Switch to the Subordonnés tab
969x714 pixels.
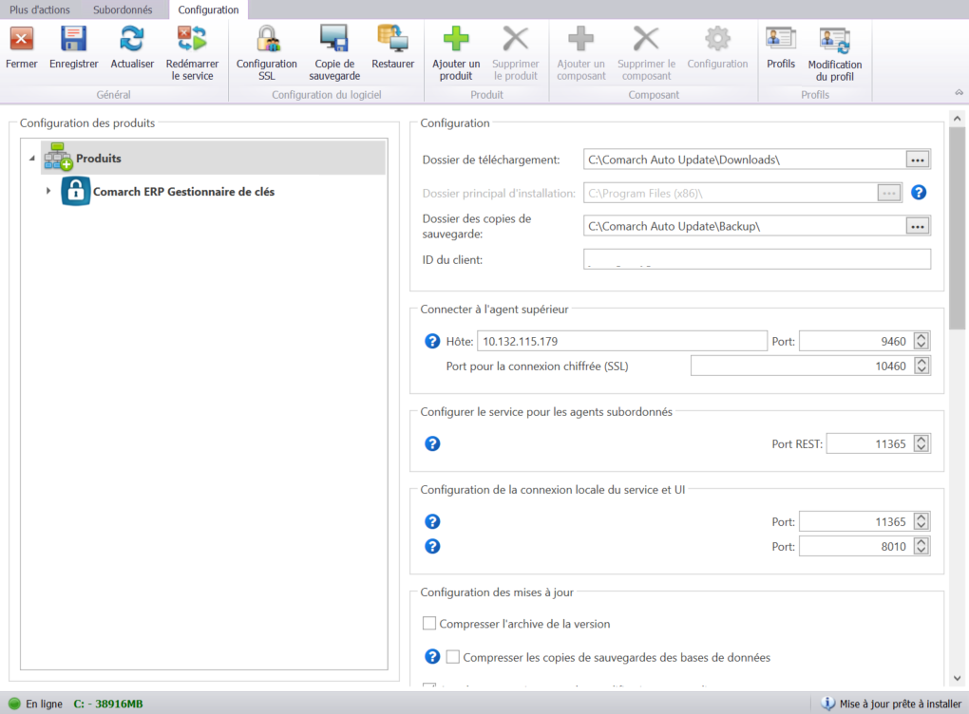tap(123, 9)
